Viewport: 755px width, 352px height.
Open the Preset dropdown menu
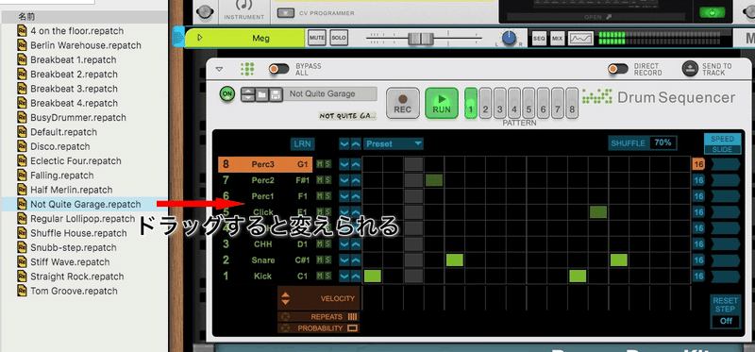pos(394,143)
